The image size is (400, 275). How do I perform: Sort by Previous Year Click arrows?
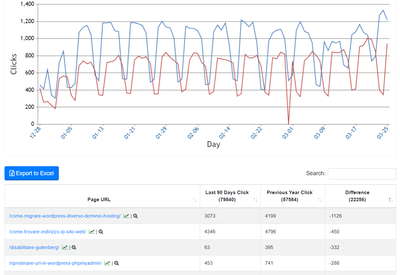click(x=320, y=200)
